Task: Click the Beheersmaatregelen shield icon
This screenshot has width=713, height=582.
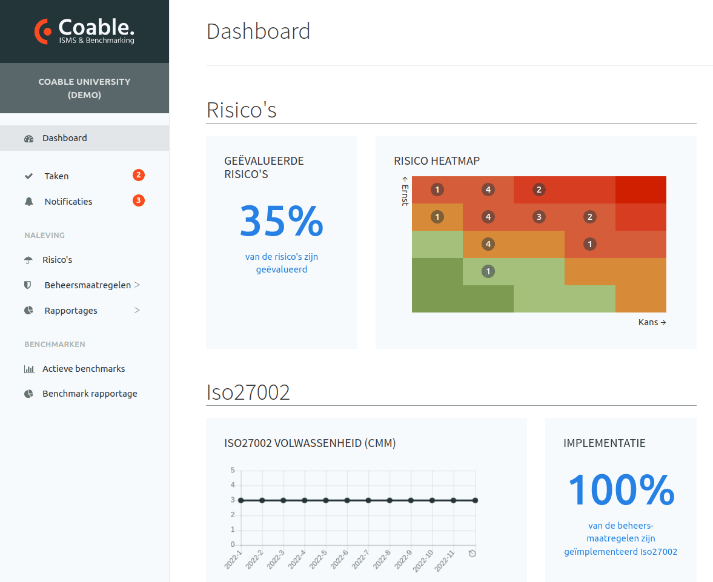Action: pos(28,285)
